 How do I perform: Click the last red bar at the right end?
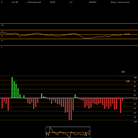pyautogui.click(x=123, y=99)
